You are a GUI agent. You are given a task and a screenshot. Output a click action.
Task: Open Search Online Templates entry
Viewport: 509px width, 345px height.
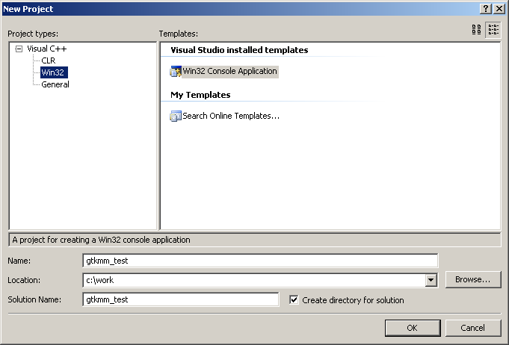(231, 116)
